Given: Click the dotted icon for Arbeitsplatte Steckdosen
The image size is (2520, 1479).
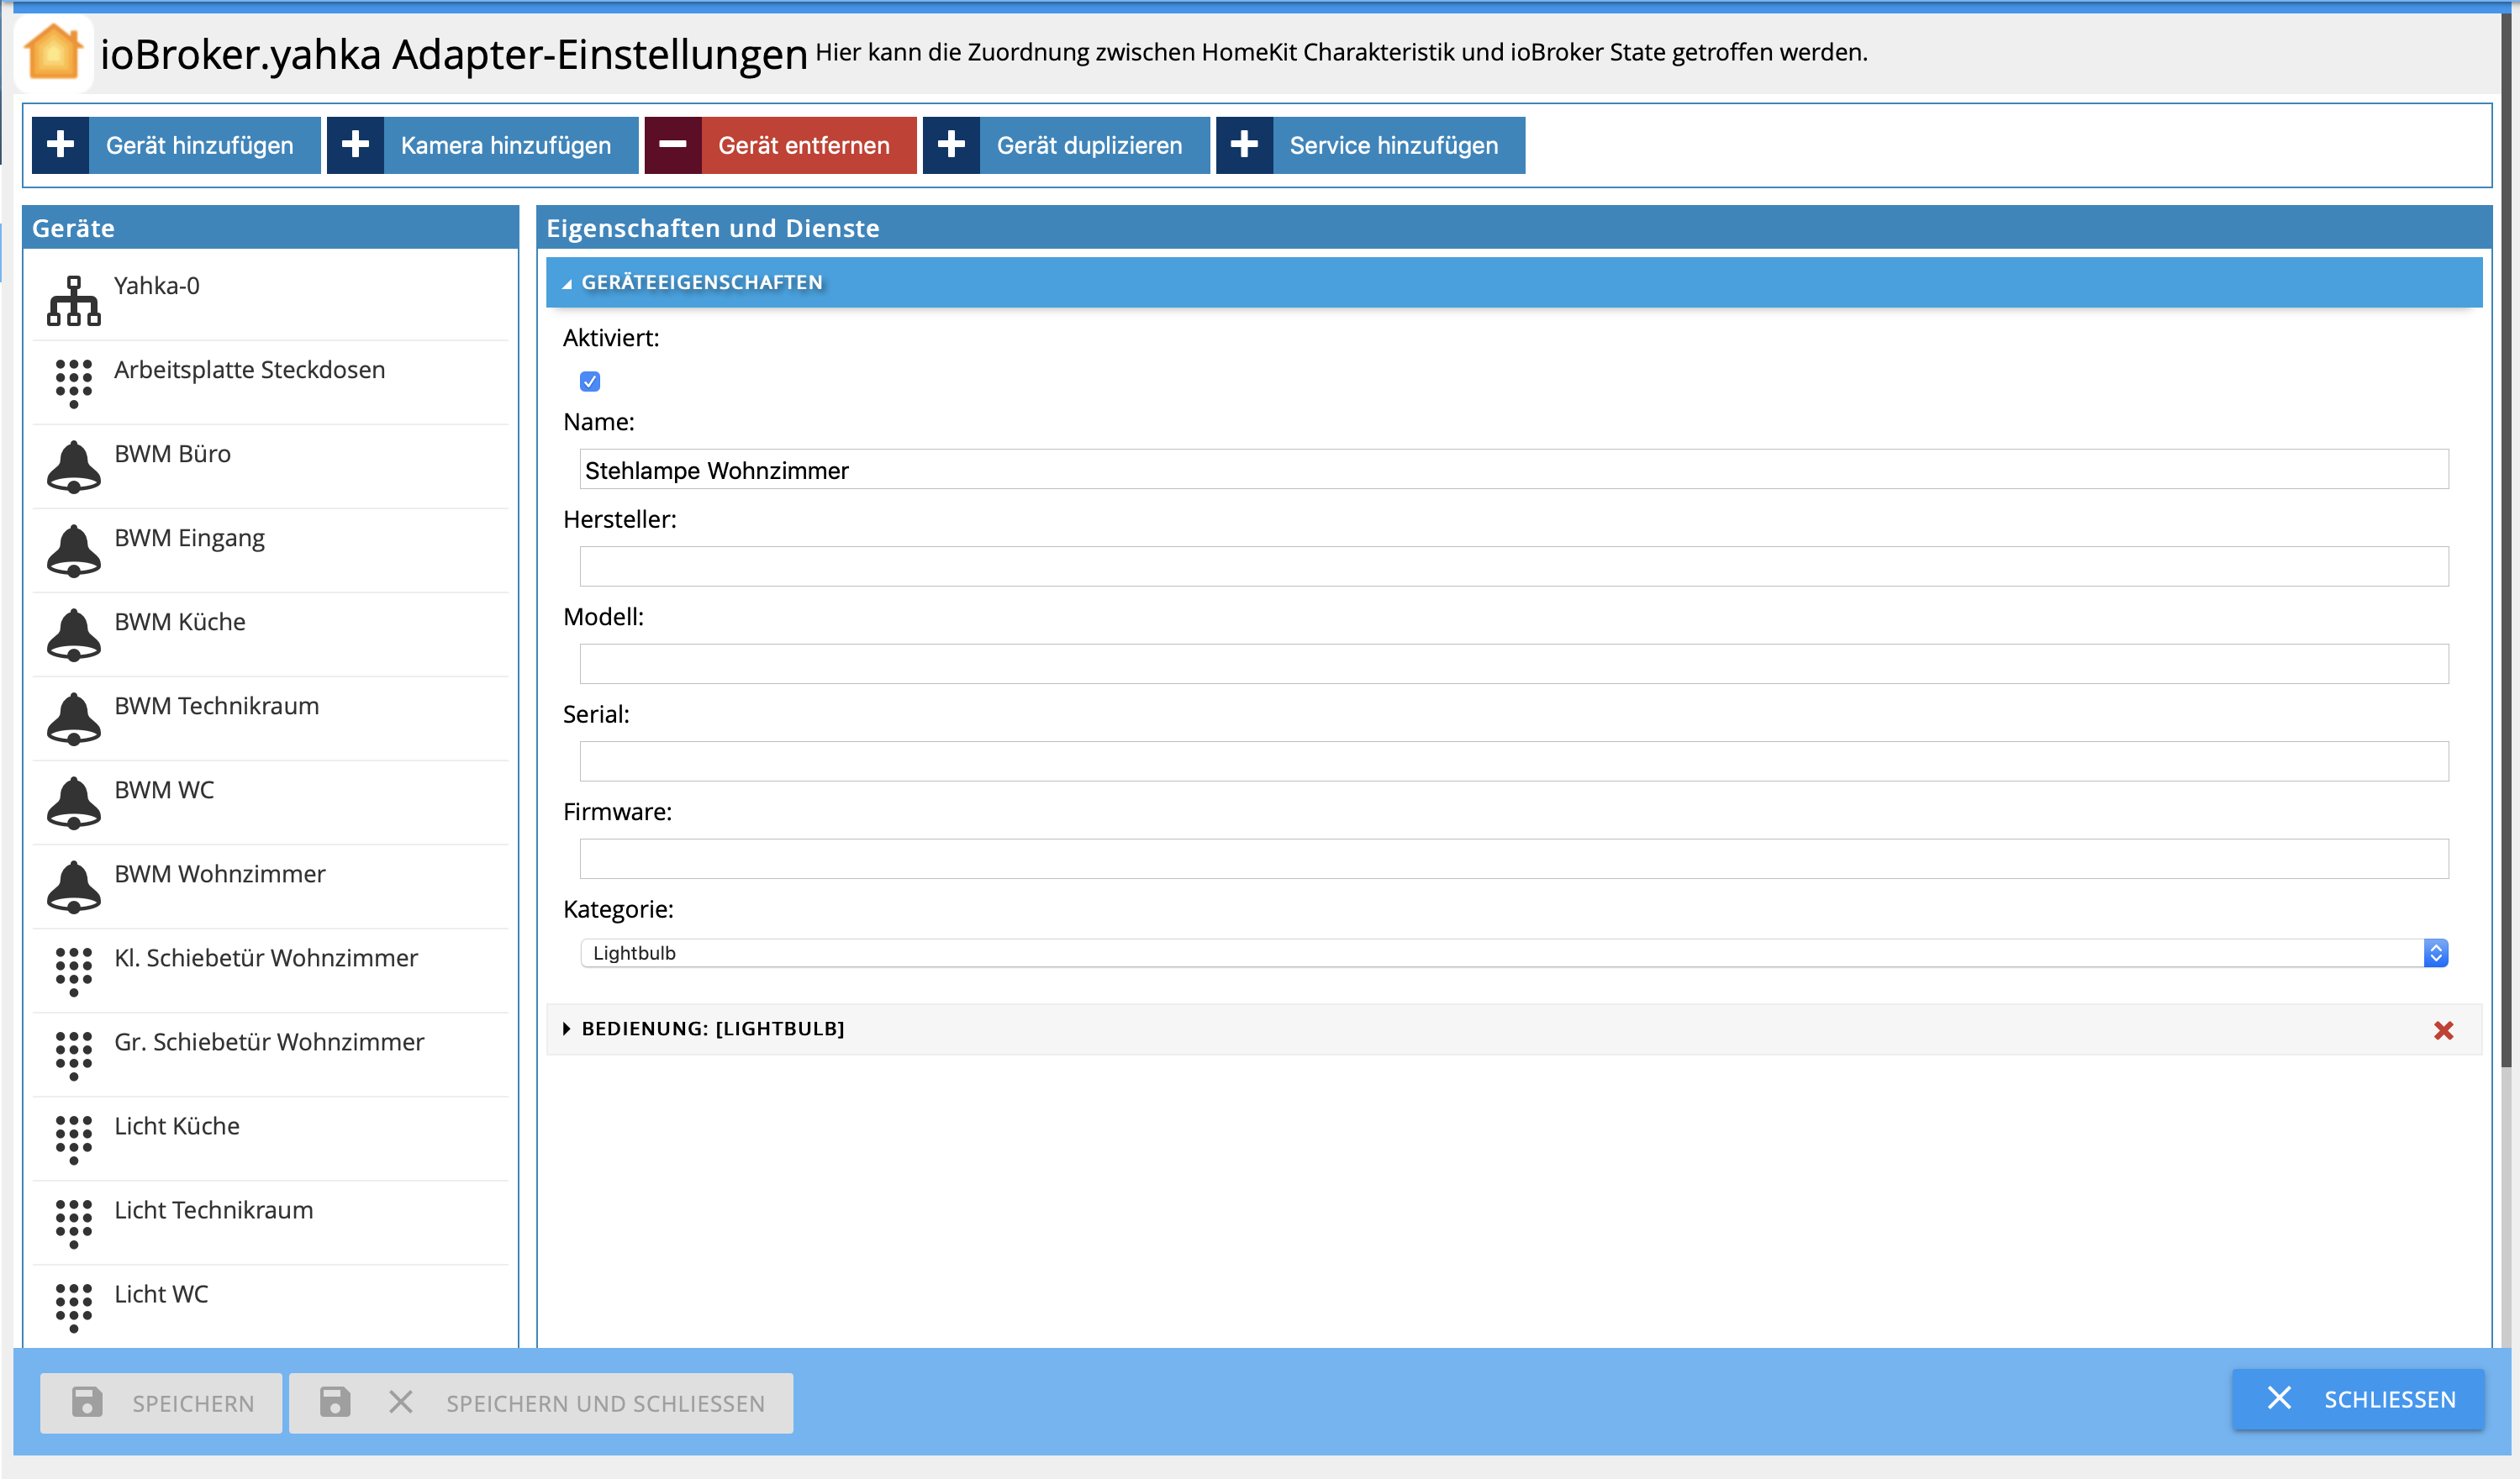Looking at the screenshot, I should [73, 383].
